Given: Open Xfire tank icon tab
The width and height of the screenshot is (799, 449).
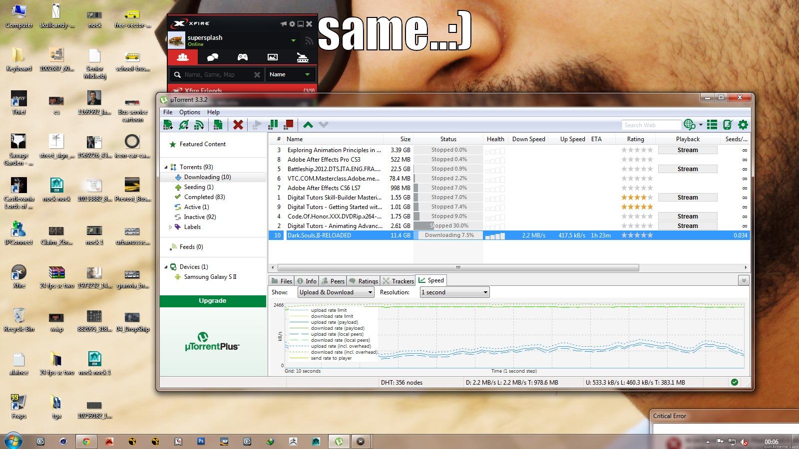Looking at the screenshot, I should point(303,57).
